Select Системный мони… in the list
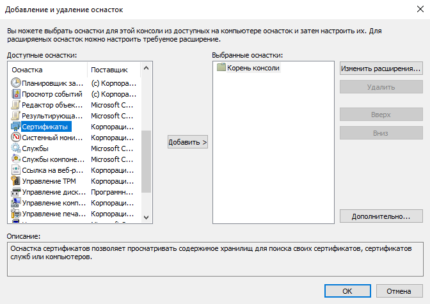The height and width of the screenshot is (304, 430). click(74, 137)
